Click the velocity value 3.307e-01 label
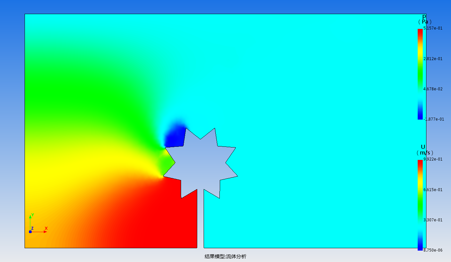Image resolution: width=451 pixels, height=262 pixels. coord(433,220)
